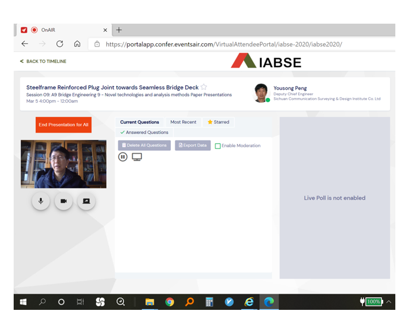Click Delete All Questions button
This screenshot has width=409, height=333.
pyautogui.click(x=144, y=146)
